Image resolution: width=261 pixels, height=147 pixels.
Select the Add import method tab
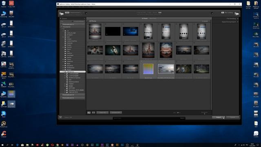point(160,13)
